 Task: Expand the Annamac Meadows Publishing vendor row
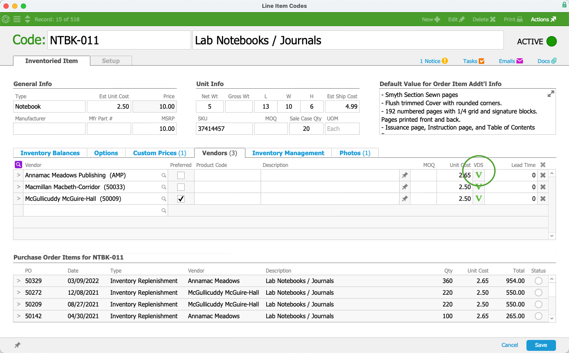pyautogui.click(x=18, y=175)
